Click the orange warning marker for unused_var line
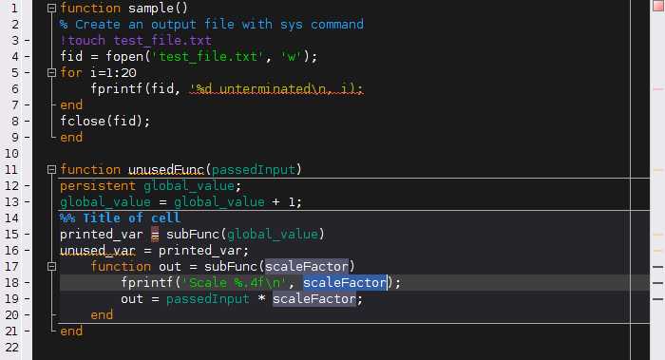665x360 pixels. (x=658, y=251)
